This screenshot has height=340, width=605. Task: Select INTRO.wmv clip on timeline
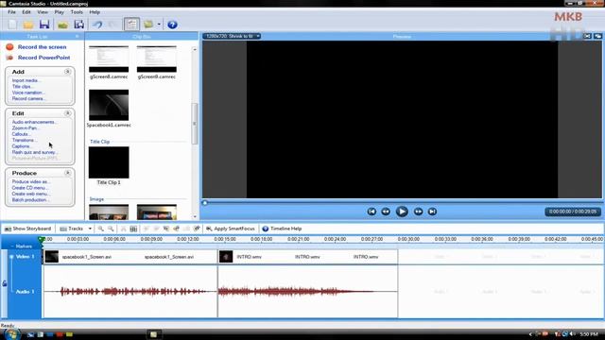307,257
